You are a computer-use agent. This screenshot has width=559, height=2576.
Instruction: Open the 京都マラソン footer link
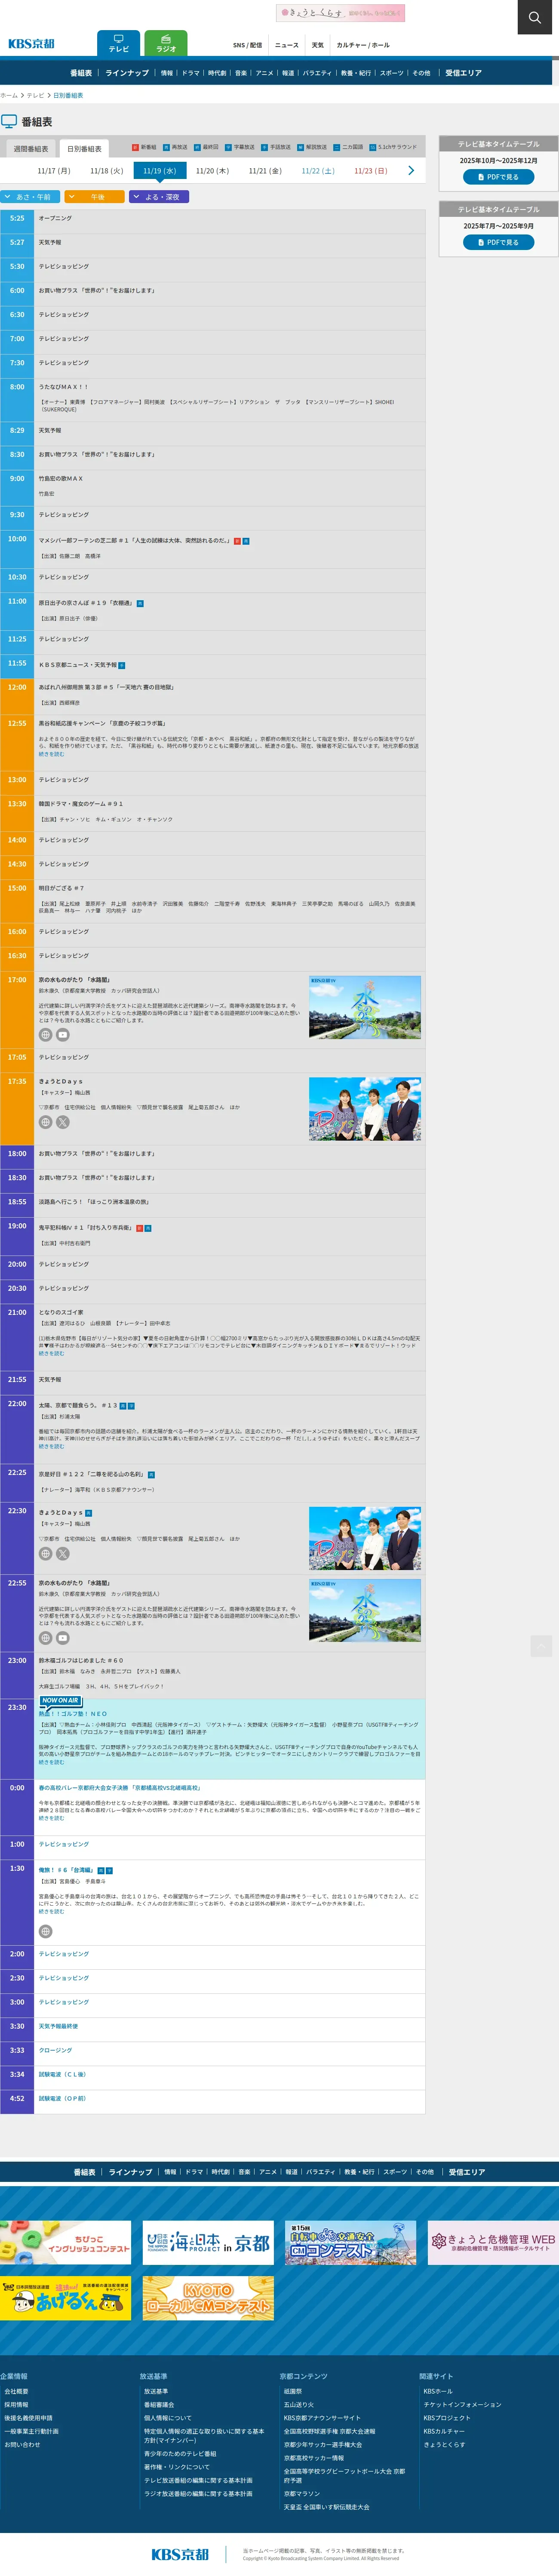[x=302, y=2494]
